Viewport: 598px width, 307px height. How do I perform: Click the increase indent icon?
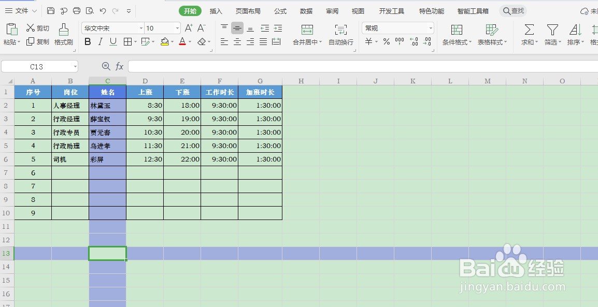pyautogui.click(x=278, y=28)
